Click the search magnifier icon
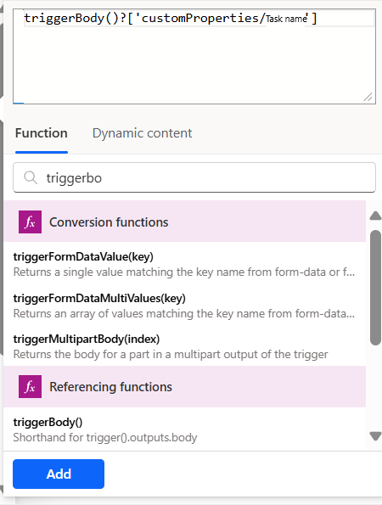The height and width of the screenshot is (505, 382). (31, 177)
